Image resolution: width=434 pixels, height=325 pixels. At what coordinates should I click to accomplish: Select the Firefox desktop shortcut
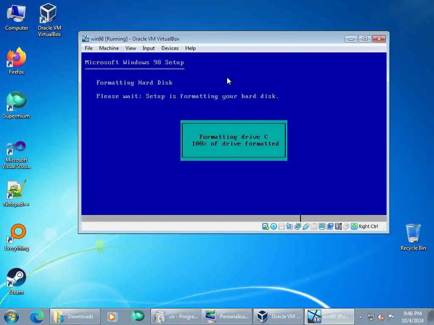coord(17,61)
